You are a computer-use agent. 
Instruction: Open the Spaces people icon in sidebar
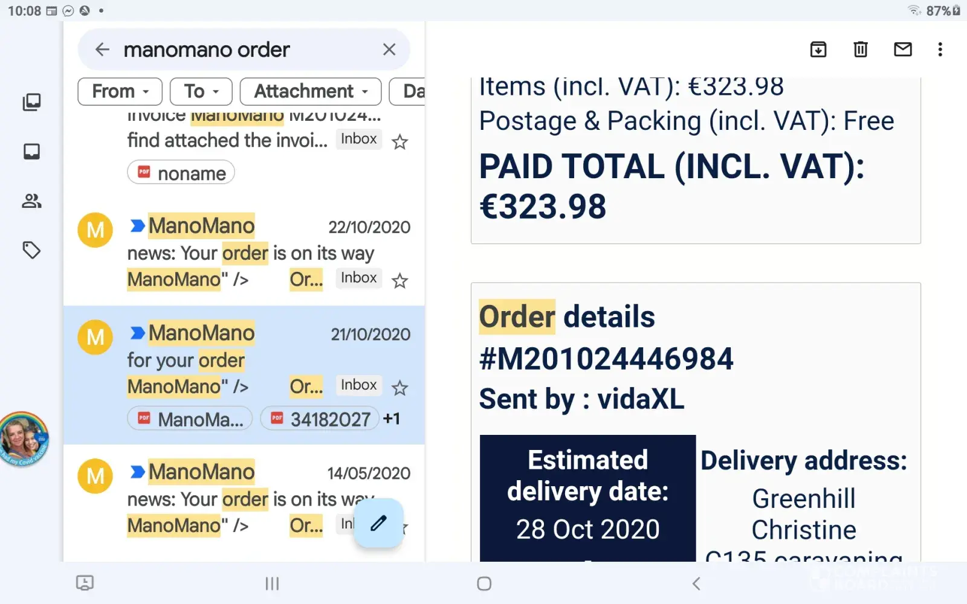31,201
